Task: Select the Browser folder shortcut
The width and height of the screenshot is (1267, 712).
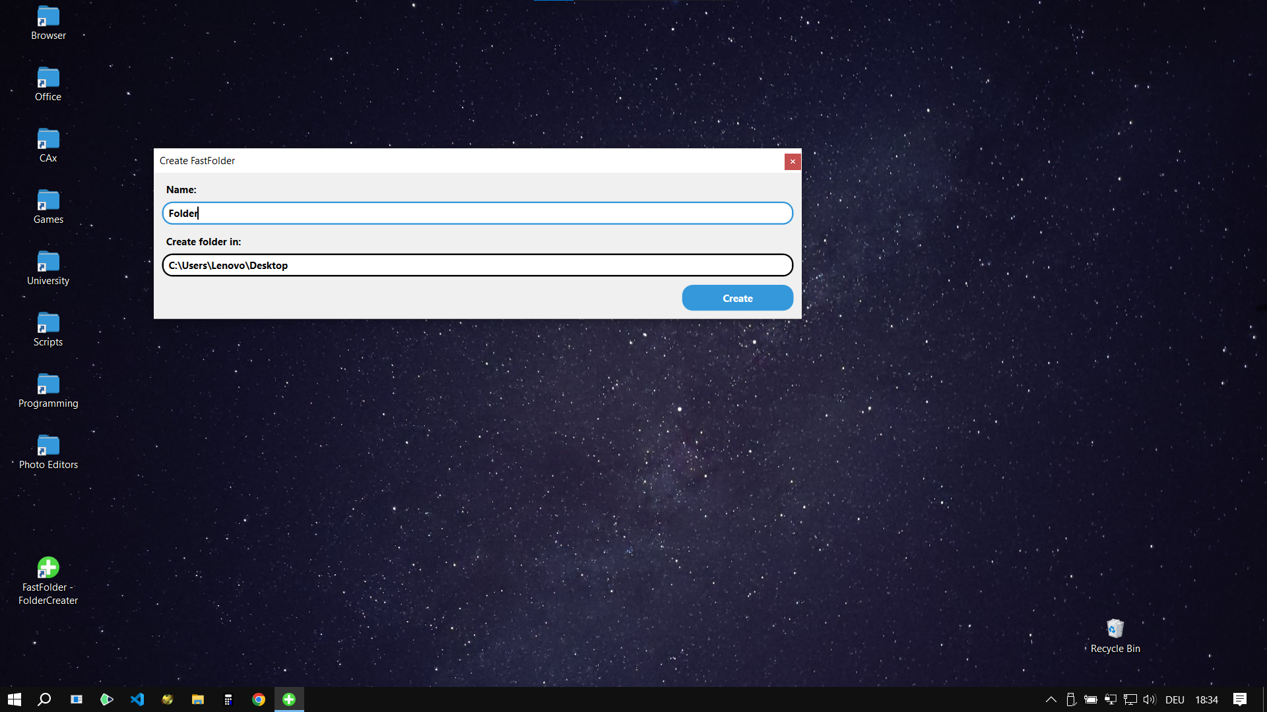Action: (48, 18)
